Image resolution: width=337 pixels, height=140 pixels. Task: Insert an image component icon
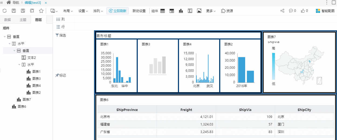199,11
